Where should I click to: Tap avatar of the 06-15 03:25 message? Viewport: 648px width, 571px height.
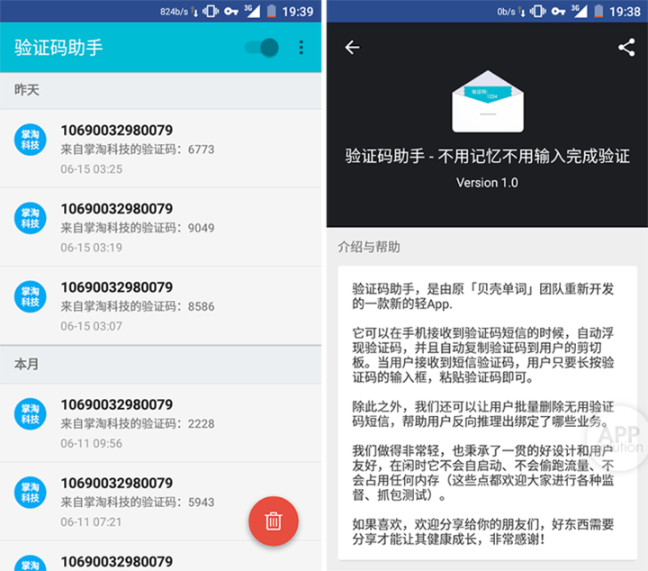31,140
